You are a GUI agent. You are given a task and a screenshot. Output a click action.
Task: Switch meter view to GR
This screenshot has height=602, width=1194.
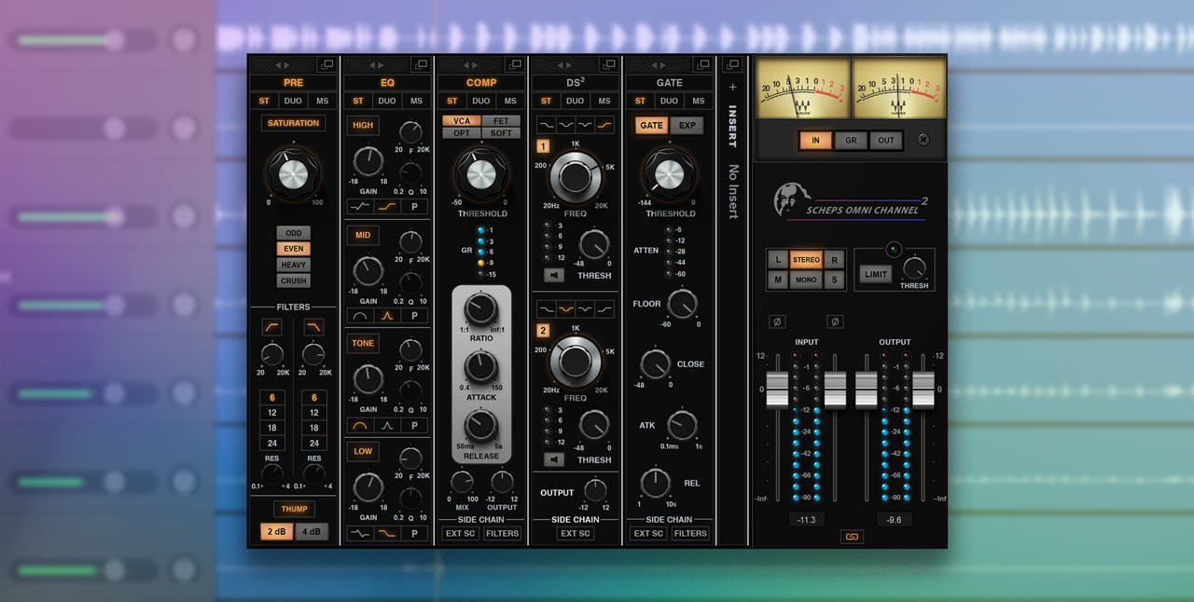pos(851,141)
